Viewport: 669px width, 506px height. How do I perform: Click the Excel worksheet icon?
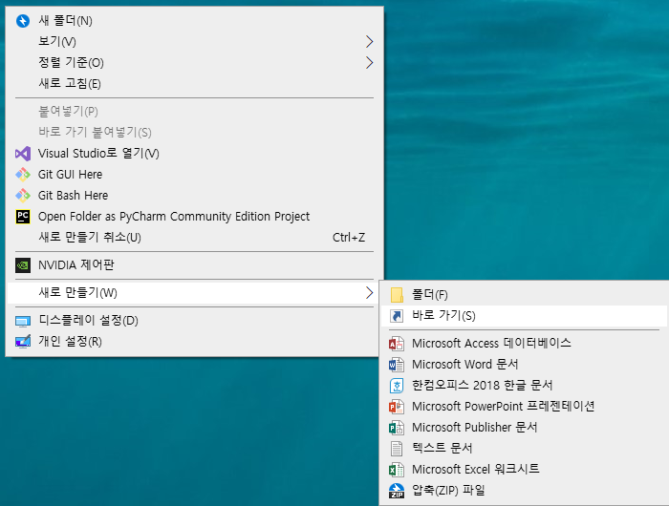click(x=397, y=470)
